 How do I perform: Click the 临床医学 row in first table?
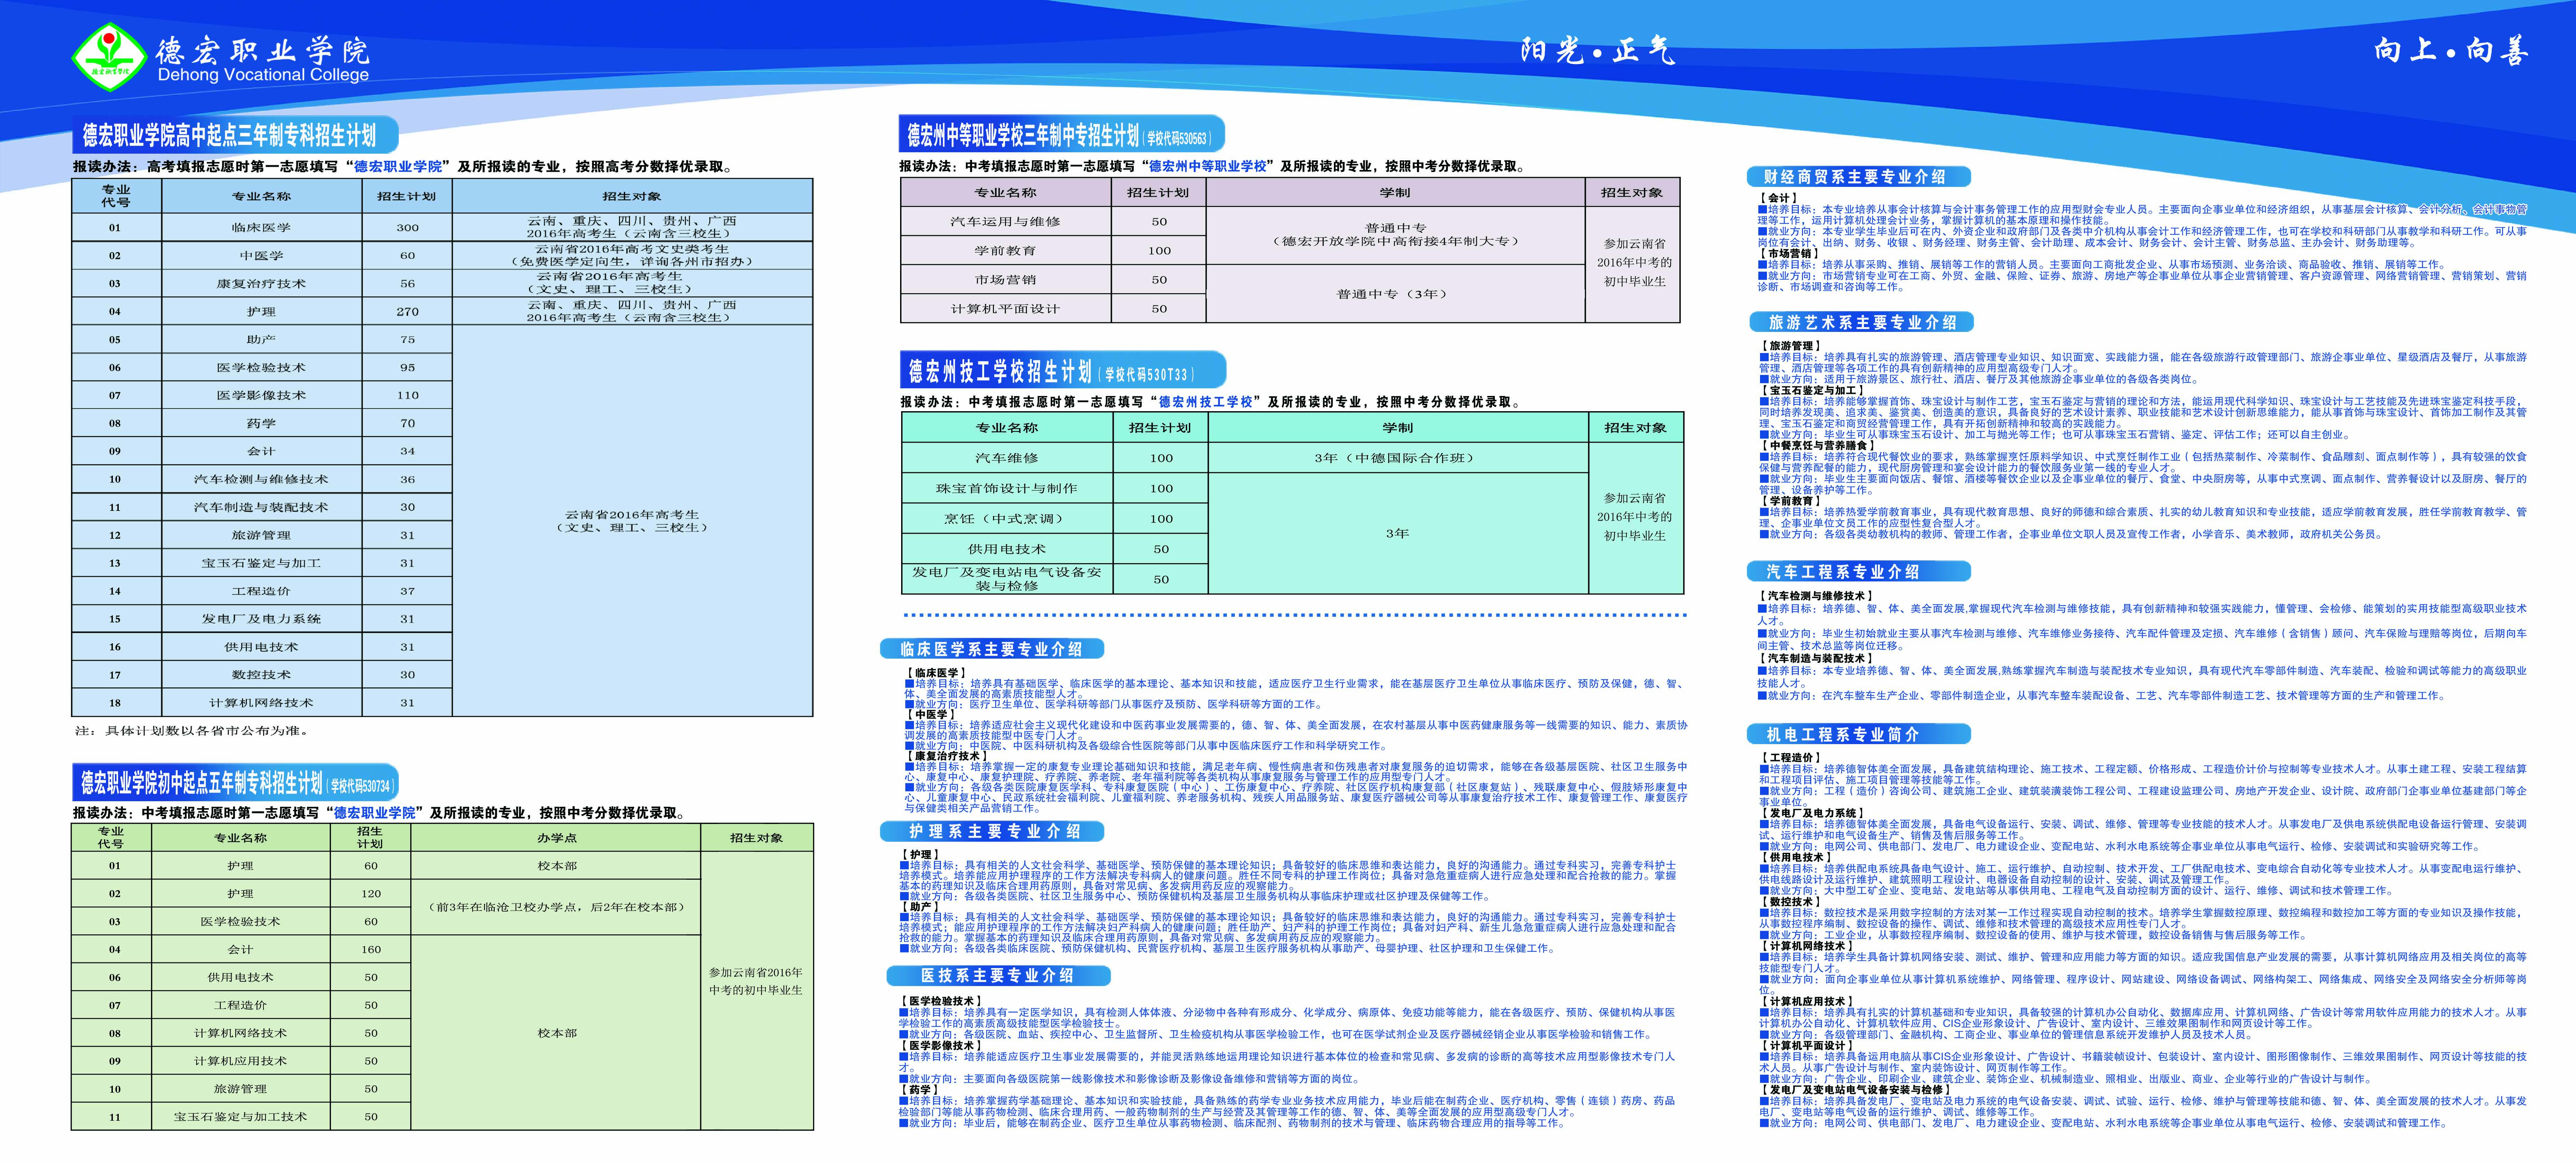pyautogui.click(x=261, y=228)
